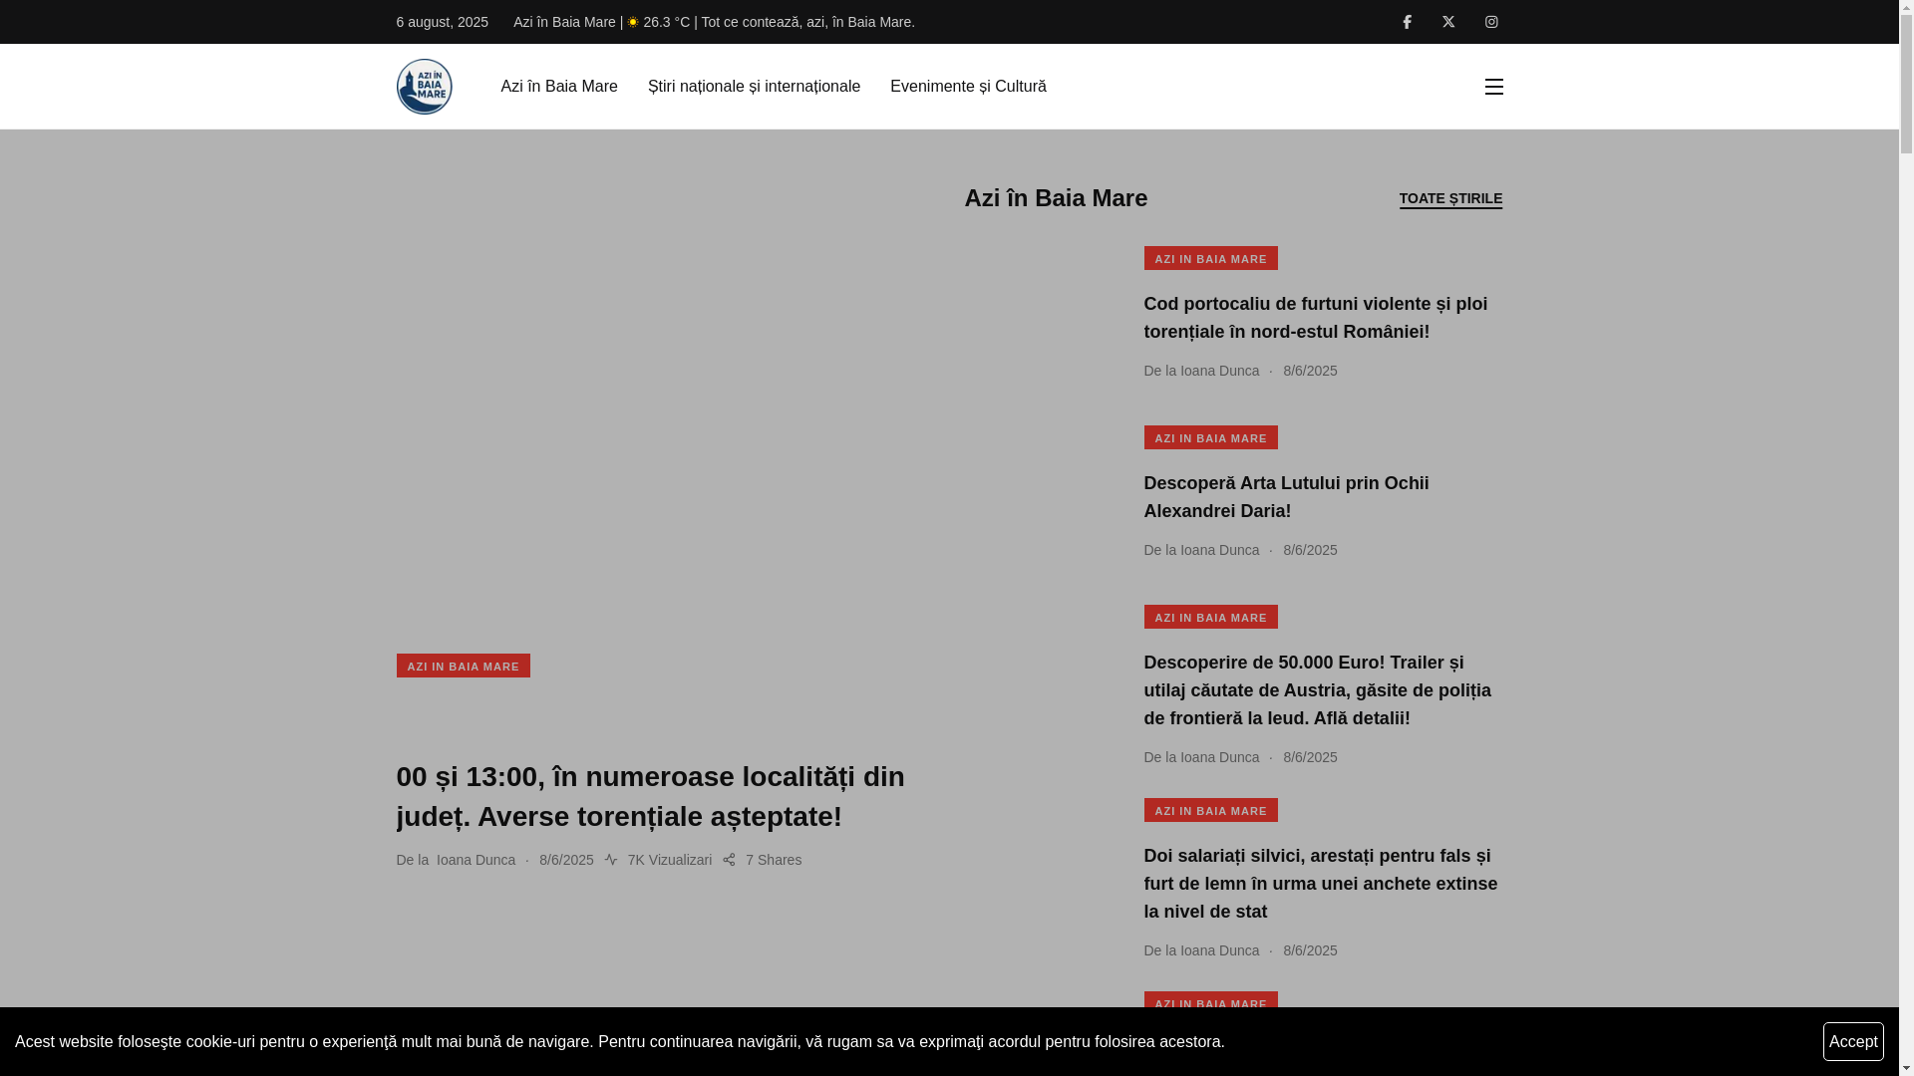The height and width of the screenshot is (1076, 1914).
Task: Click the 7 Shares counter
Action: pos(774,860)
